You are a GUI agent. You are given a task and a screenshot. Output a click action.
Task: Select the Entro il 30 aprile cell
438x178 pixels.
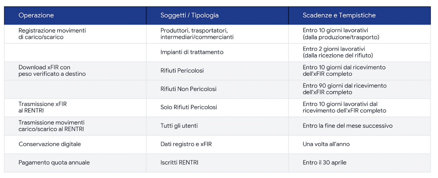coord(359,163)
